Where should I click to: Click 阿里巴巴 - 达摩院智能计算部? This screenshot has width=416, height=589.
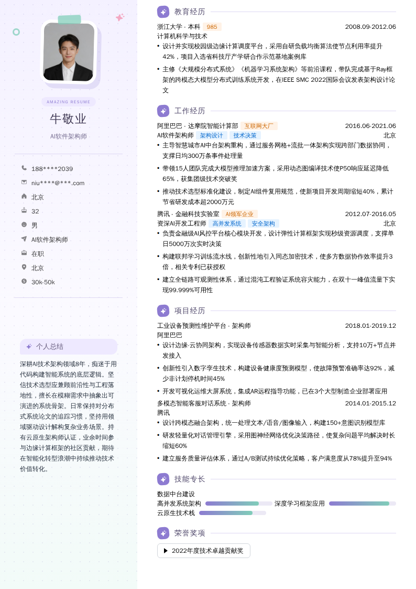pyautogui.click(x=198, y=126)
